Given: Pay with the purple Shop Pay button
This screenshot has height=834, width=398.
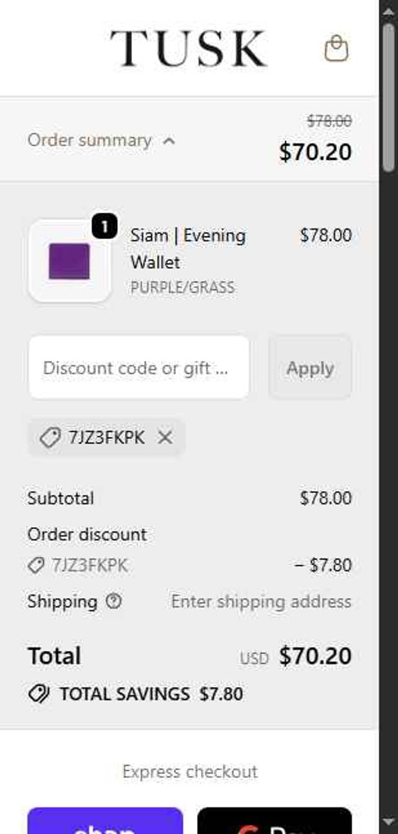Looking at the screenshot, I should pyautogui.click(x=105, y=822).
